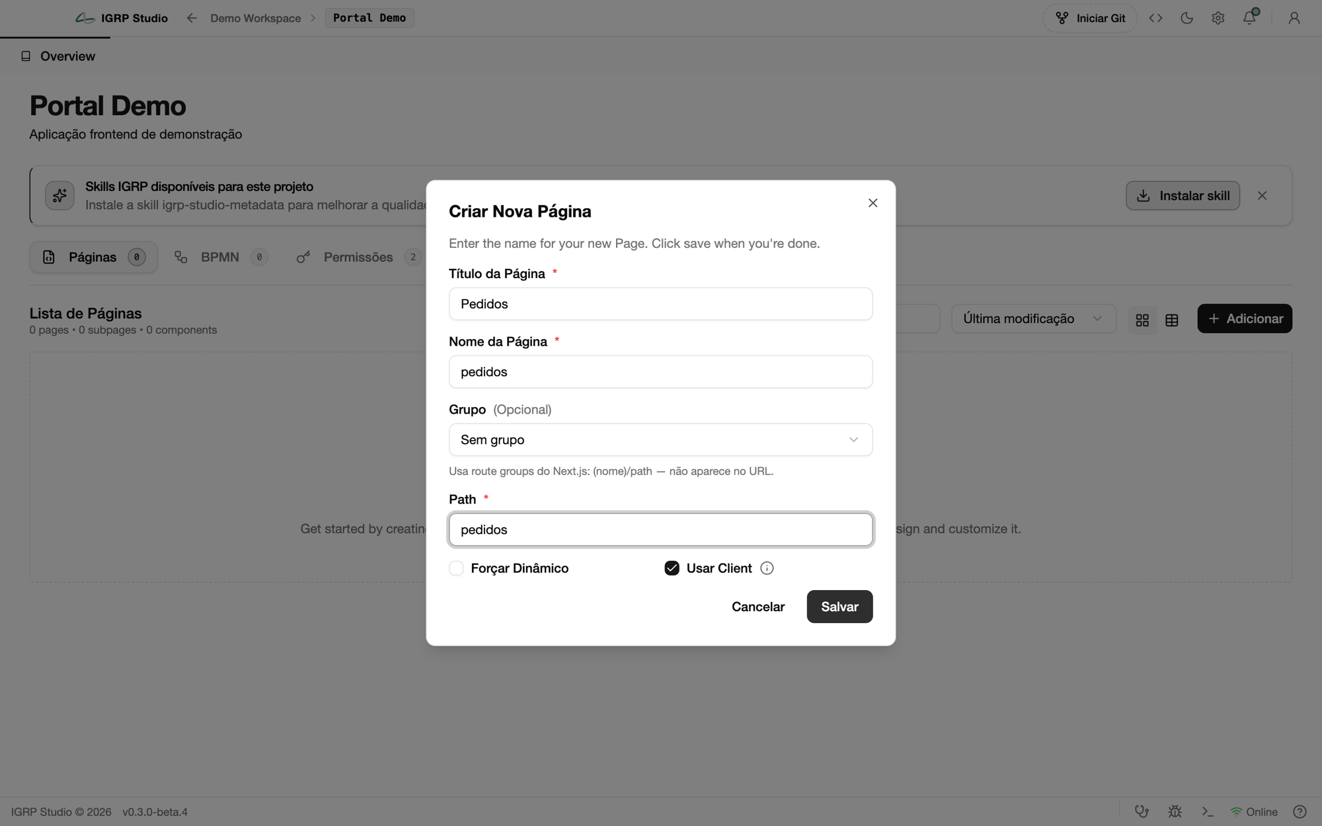Click the sparkle skills icon in banner
Viewport: 1322px width, 826px height.
point(59,196)
